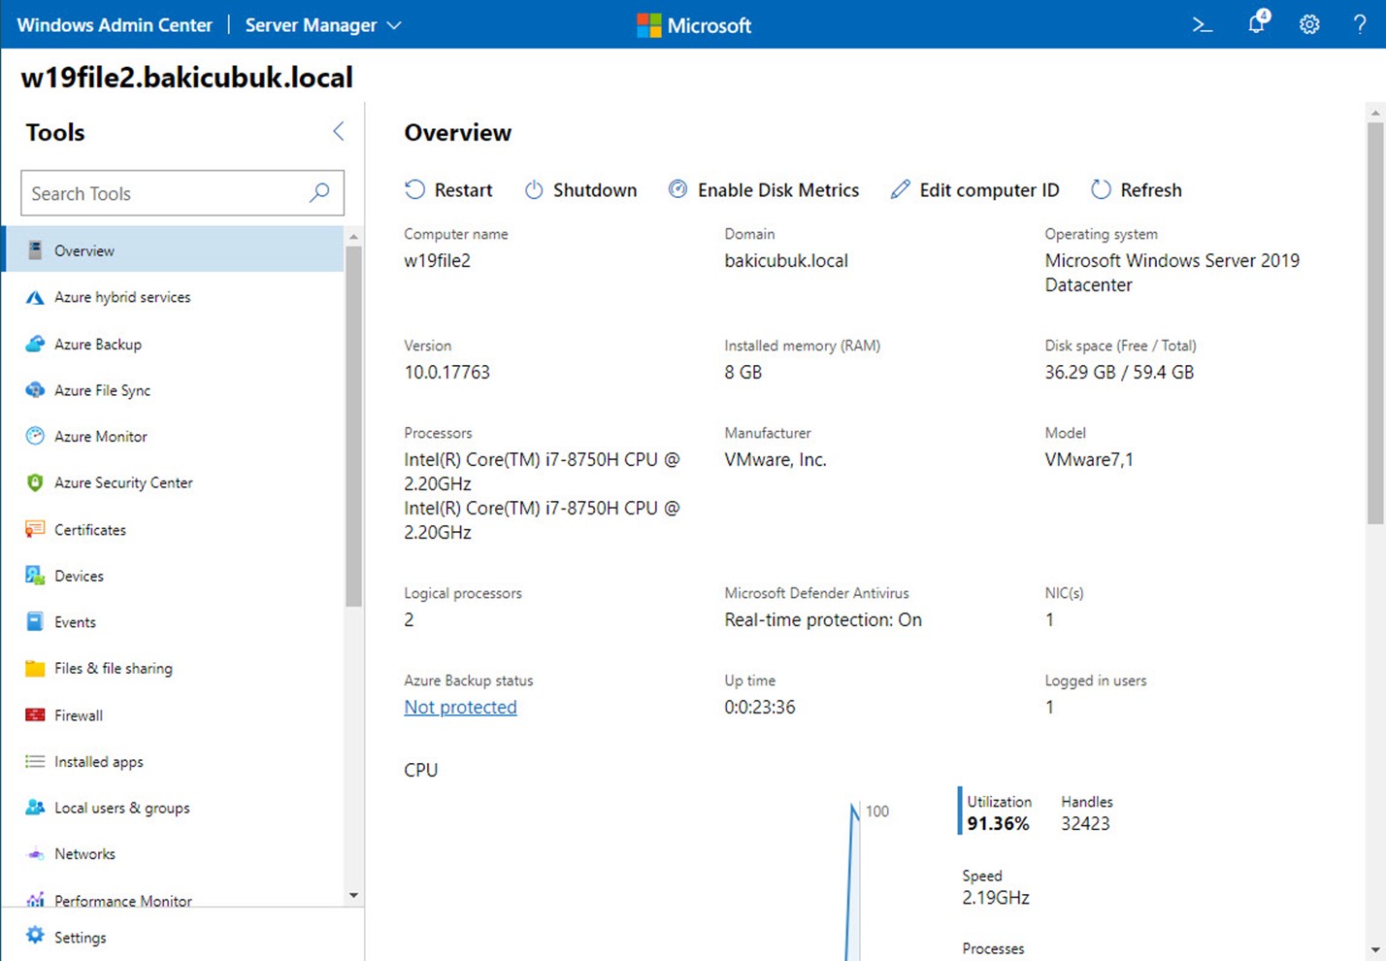Image resolution: width=1386 pixels, height=961 pixels.
Task: Click the search magnifier icon in Search Tools
Action: coord(319,193)
